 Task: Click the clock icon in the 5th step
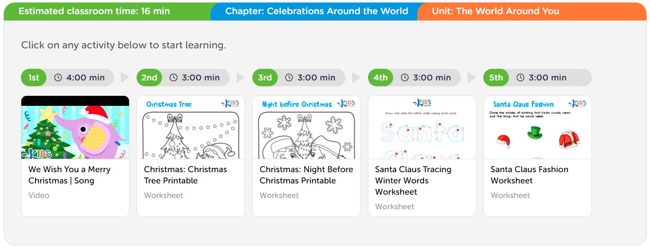[x=520, y=78]
